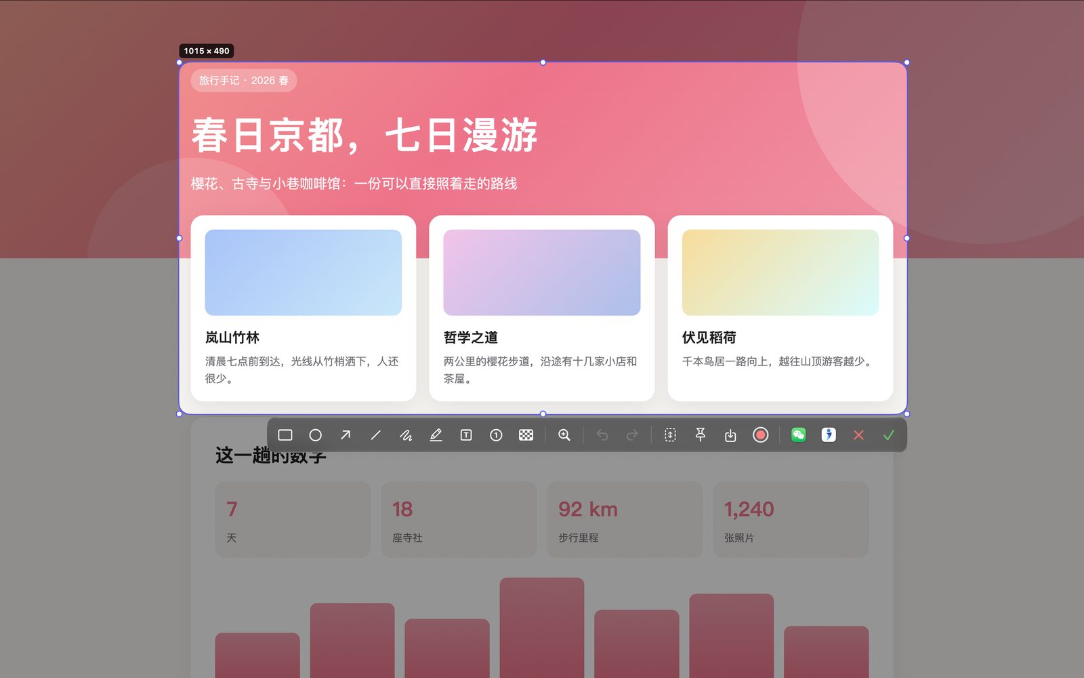Viewport: 1084px width, 678px height.
Task: Open the 哲学之道 card image
Action: [542, 273]
